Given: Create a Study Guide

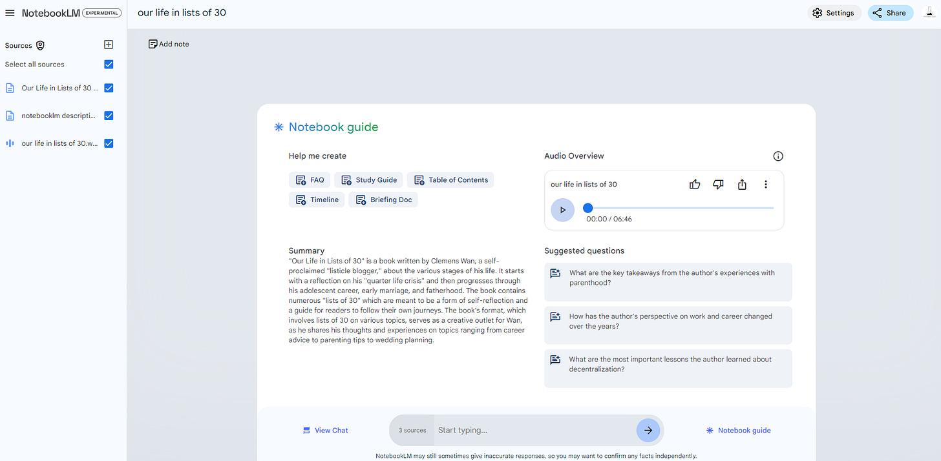Looking at the screenshot, I should 369,180.
